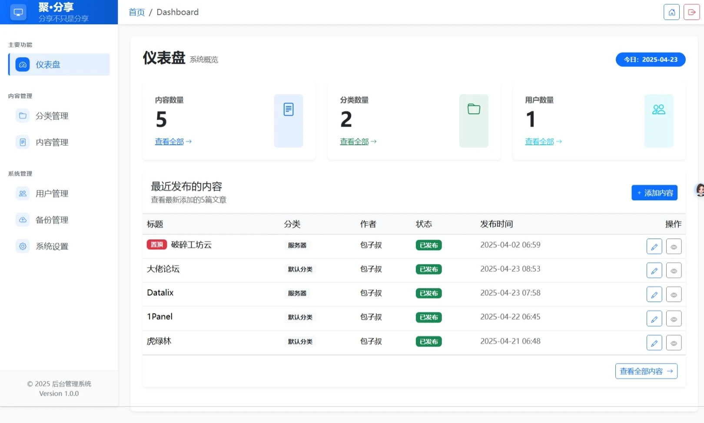704x423 pixels.
Task: Open 分类管理 in the sidebar
Action: 52,116
